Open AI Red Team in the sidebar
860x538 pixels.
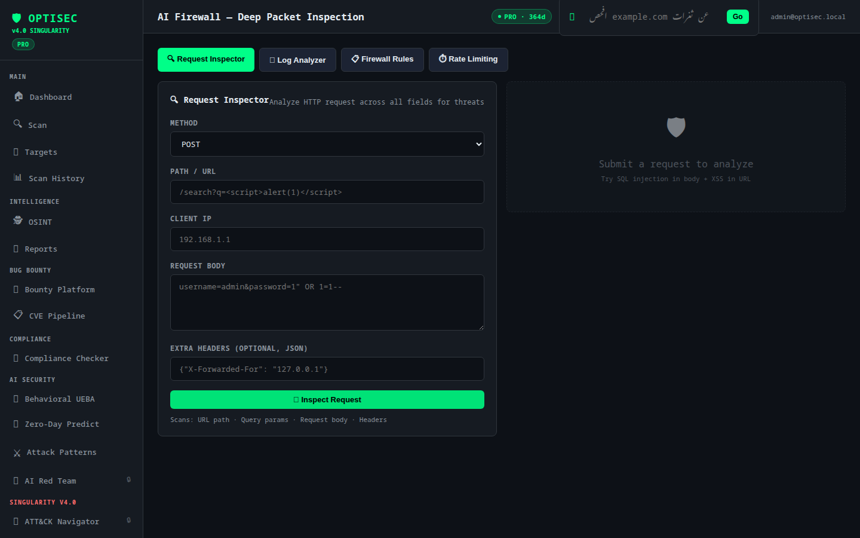(72, 481)
